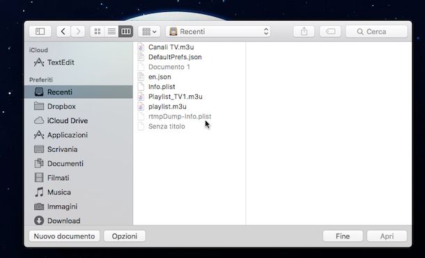This screenshot has width=425, height=258.
Task: Toggle the sidebar visibility button
Action: point(40,32)
